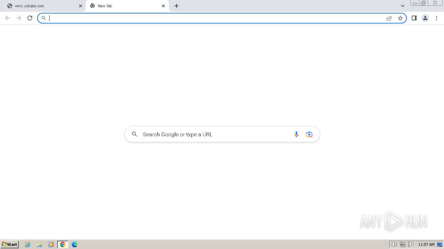
Task: Click the address bar search magnifier icon
Action: (44, 18)
